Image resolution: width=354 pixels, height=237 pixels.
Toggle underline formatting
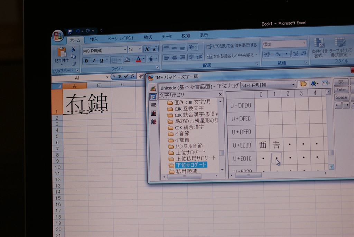(x=102, y=60)
